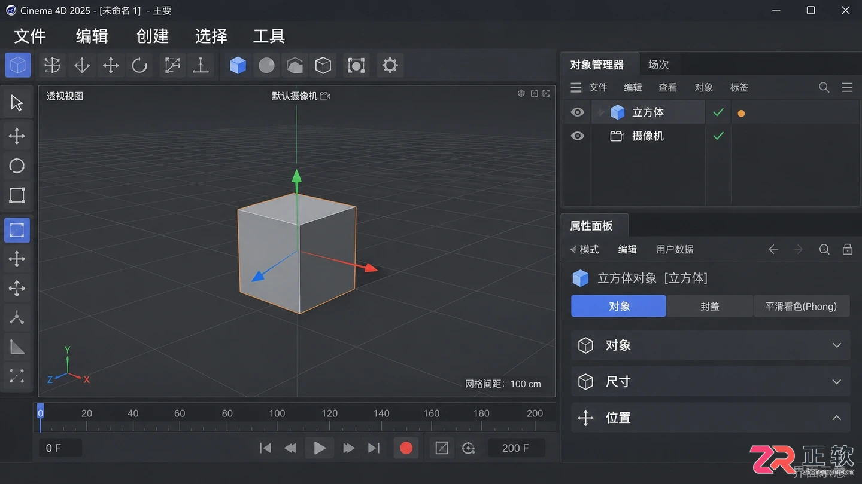
Task: Click the 200 F end frame field
Action: click(x=515, y=448)
